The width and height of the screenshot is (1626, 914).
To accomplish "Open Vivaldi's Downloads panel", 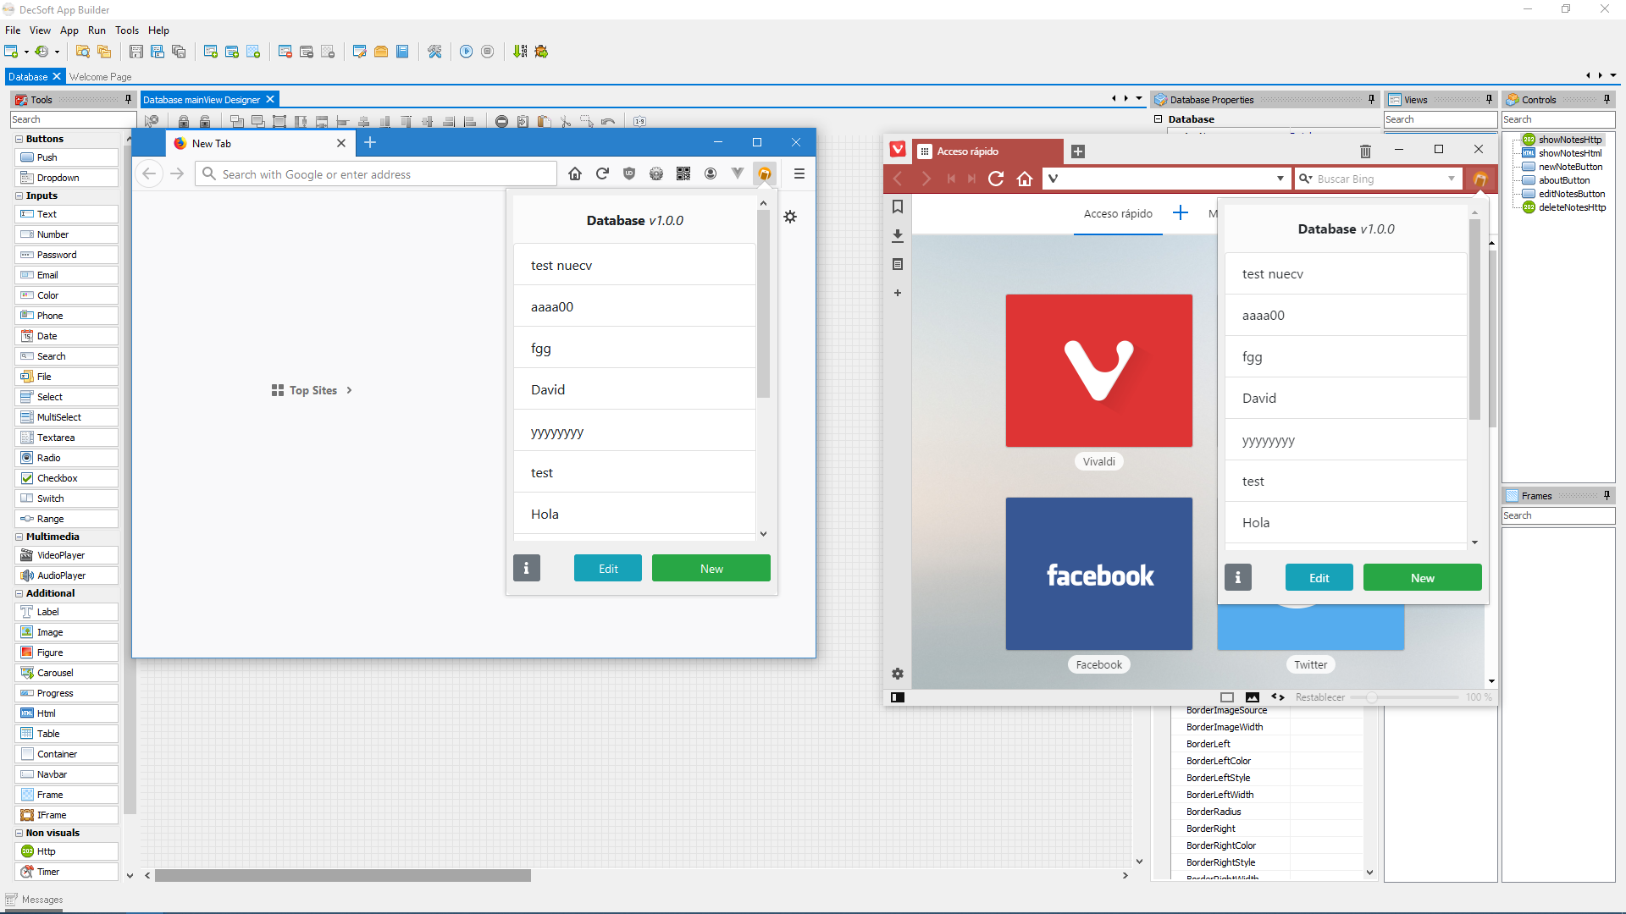I will [898, 235].
